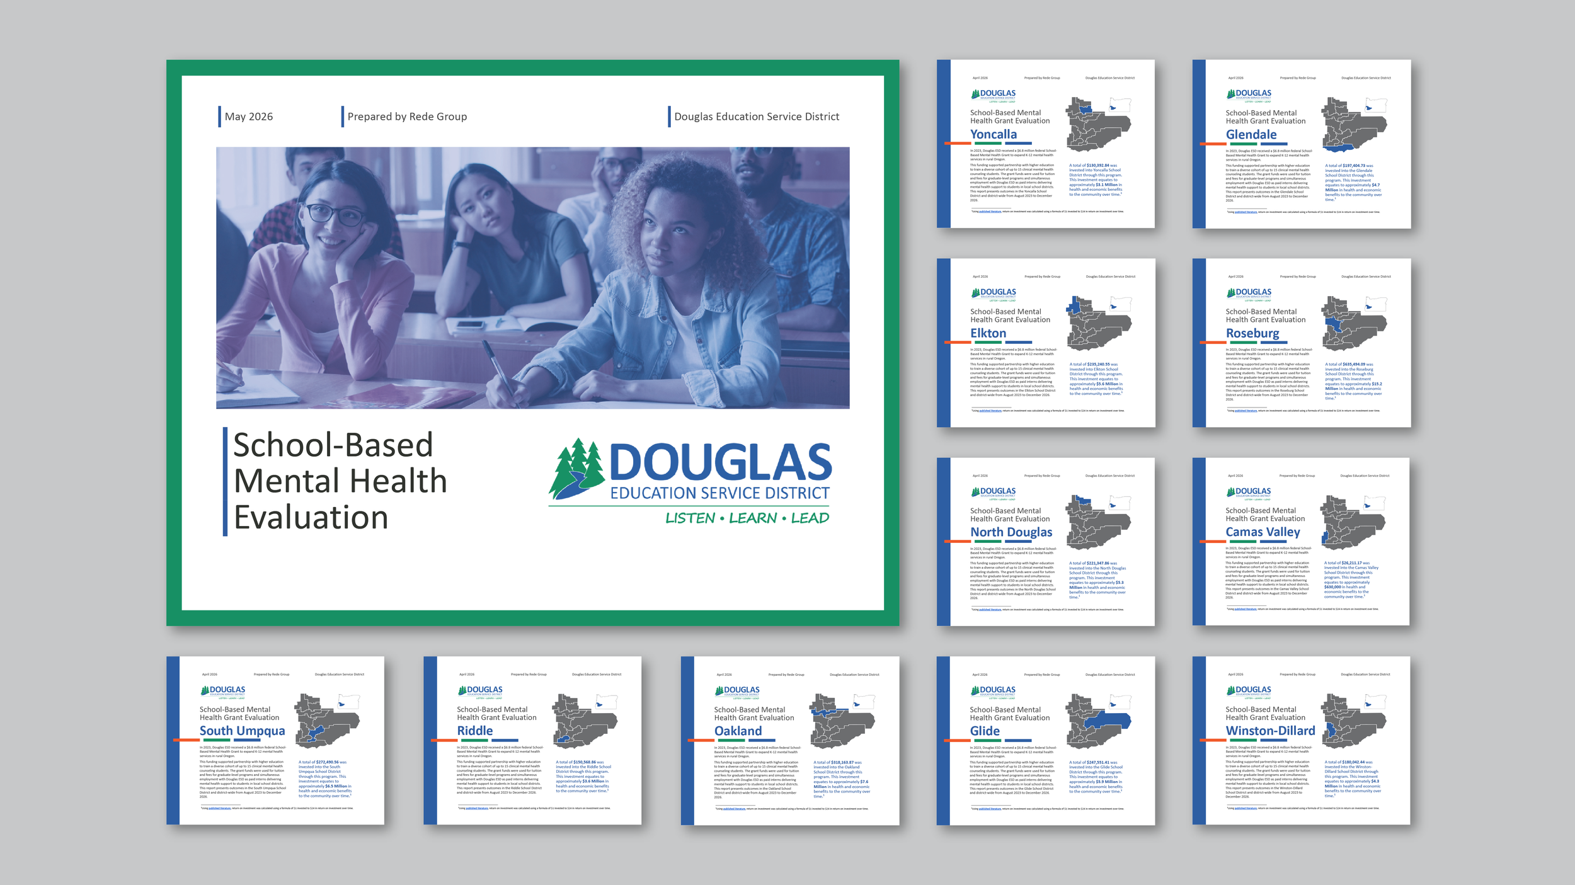
Task: Click the Douglas logo on the Yoncalla page
Action: click(994, 96)
